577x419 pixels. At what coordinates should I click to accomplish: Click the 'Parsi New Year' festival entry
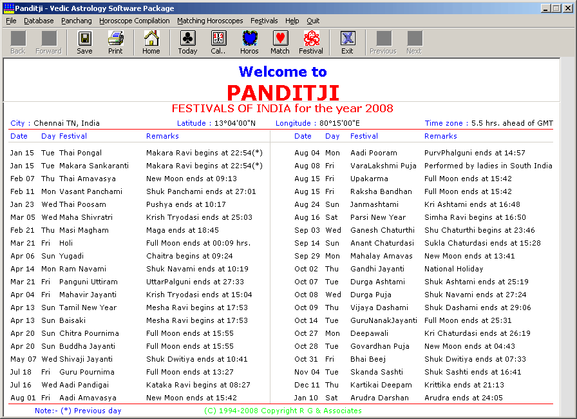coord(378,217)
